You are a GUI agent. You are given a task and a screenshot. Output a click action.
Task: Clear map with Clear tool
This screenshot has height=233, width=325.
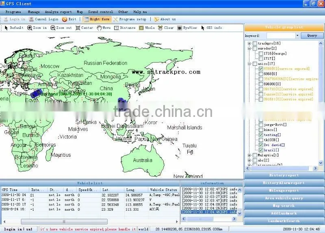click(166, 28)
